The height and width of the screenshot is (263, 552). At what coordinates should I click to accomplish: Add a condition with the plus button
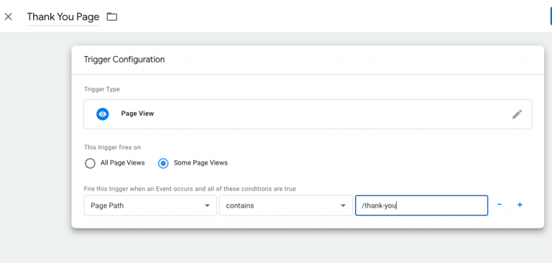pos(520,205)
